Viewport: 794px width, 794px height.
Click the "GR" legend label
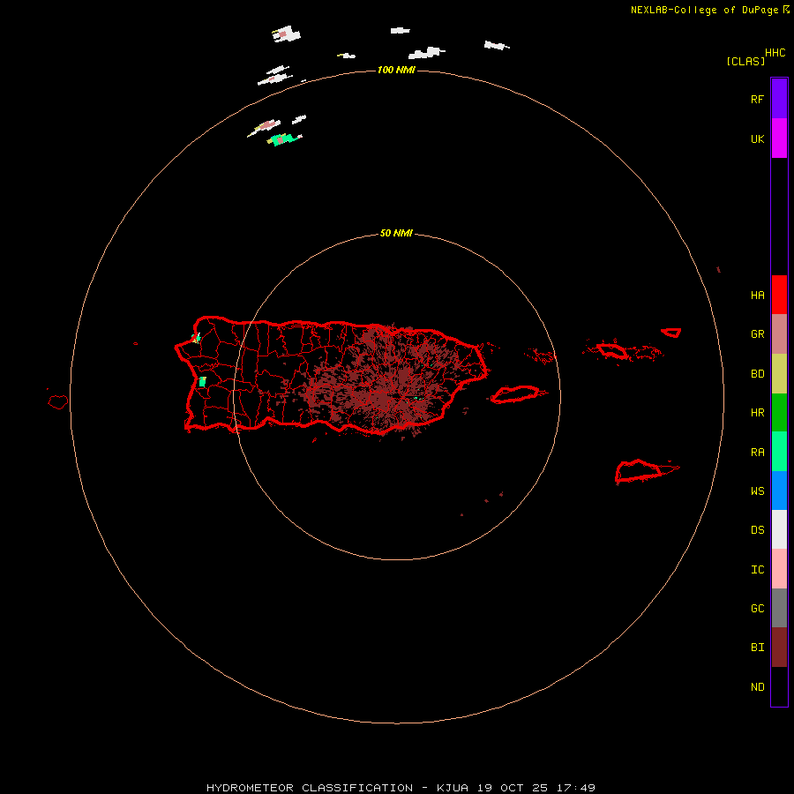pyautogui.click(x=757, y=334)
